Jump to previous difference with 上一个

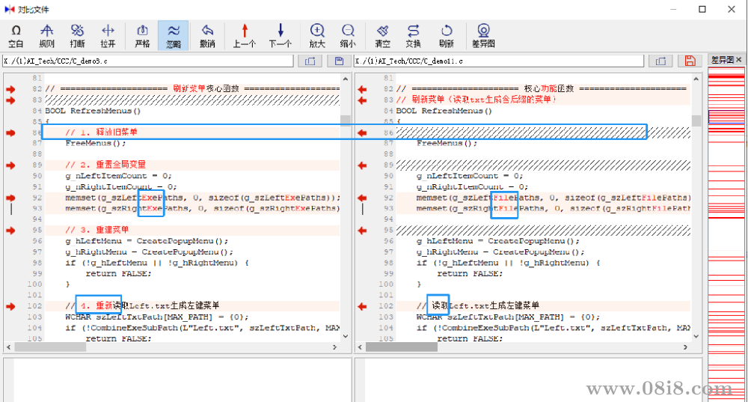click(244, 35)
